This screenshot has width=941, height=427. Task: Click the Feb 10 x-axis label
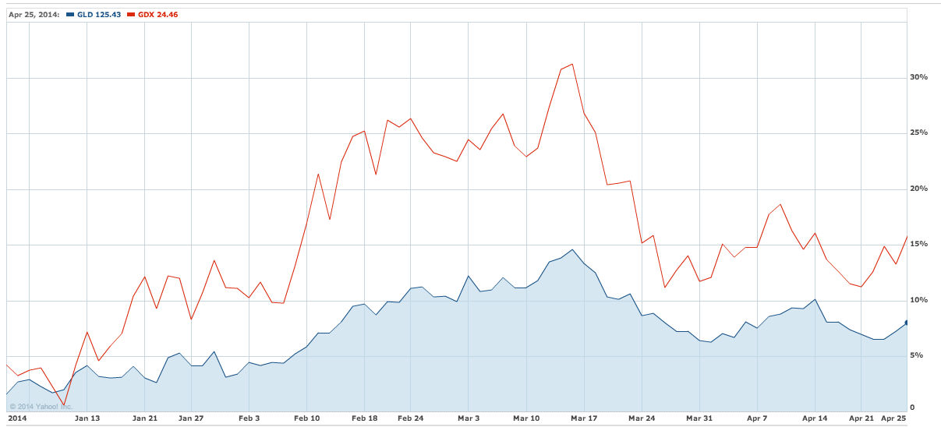(307, 418)
